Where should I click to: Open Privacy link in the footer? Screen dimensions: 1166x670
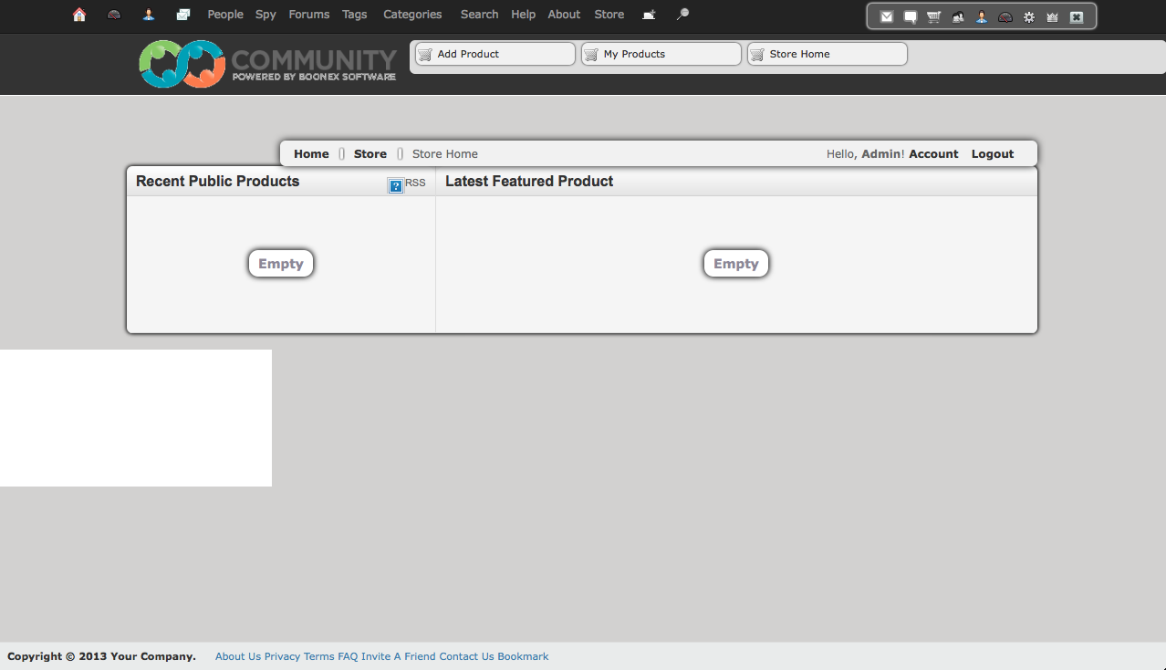pos(282,656)
